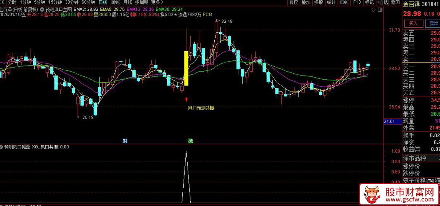Viewport: 440px width, 206px height.
Task: Click the green 减 marker on the timeline
Action: tap(190, 141)
